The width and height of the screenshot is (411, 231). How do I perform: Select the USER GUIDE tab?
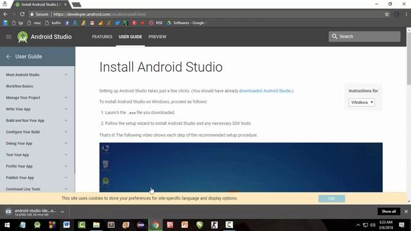[x=130, y=37]
